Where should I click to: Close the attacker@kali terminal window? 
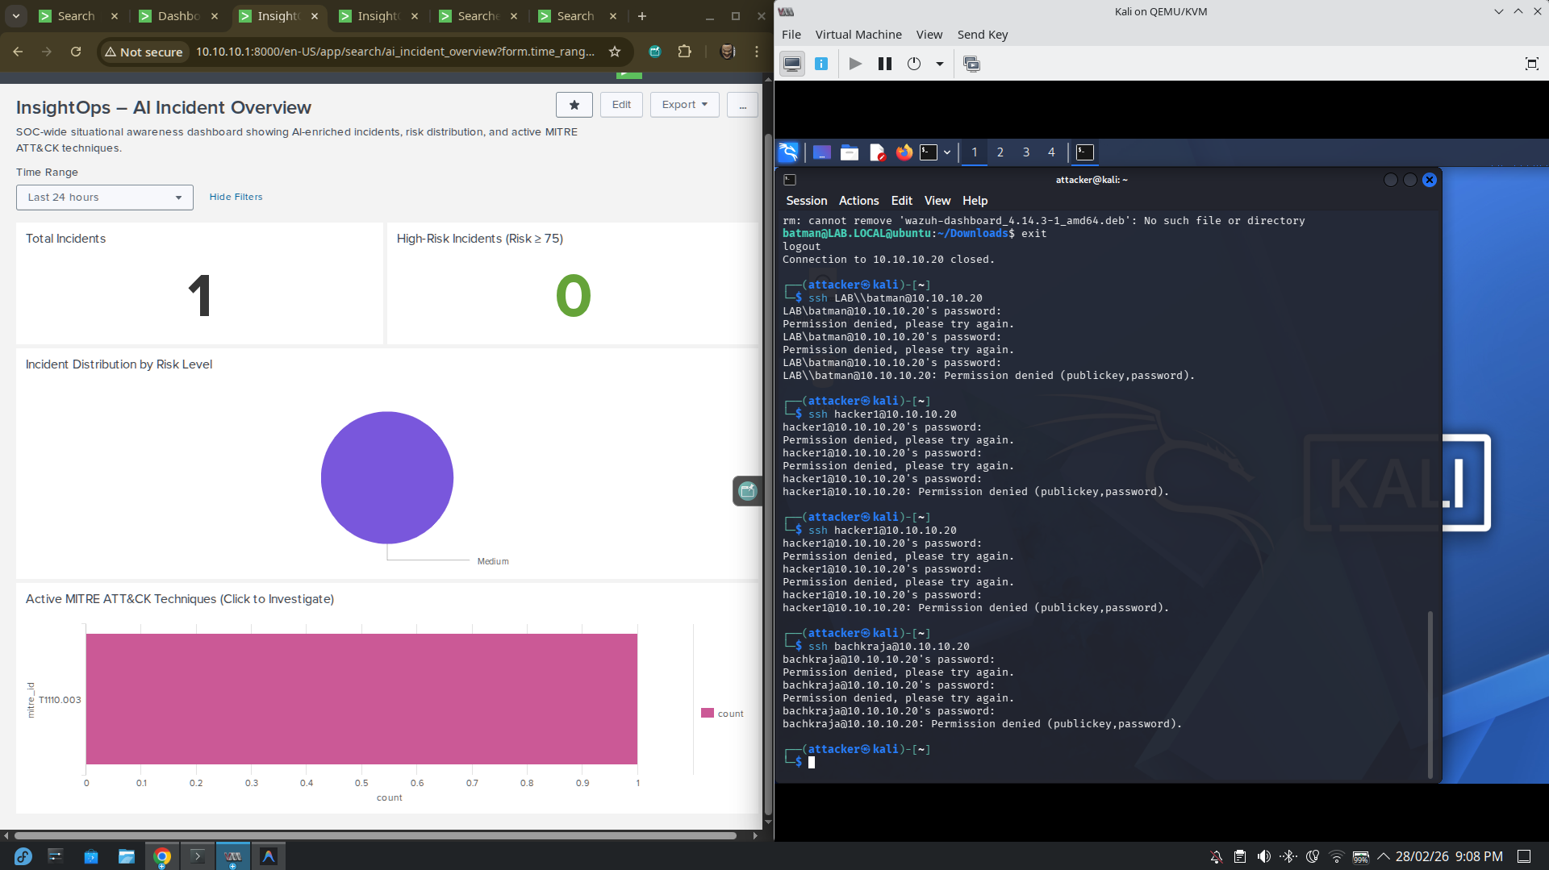point(1429,180)
